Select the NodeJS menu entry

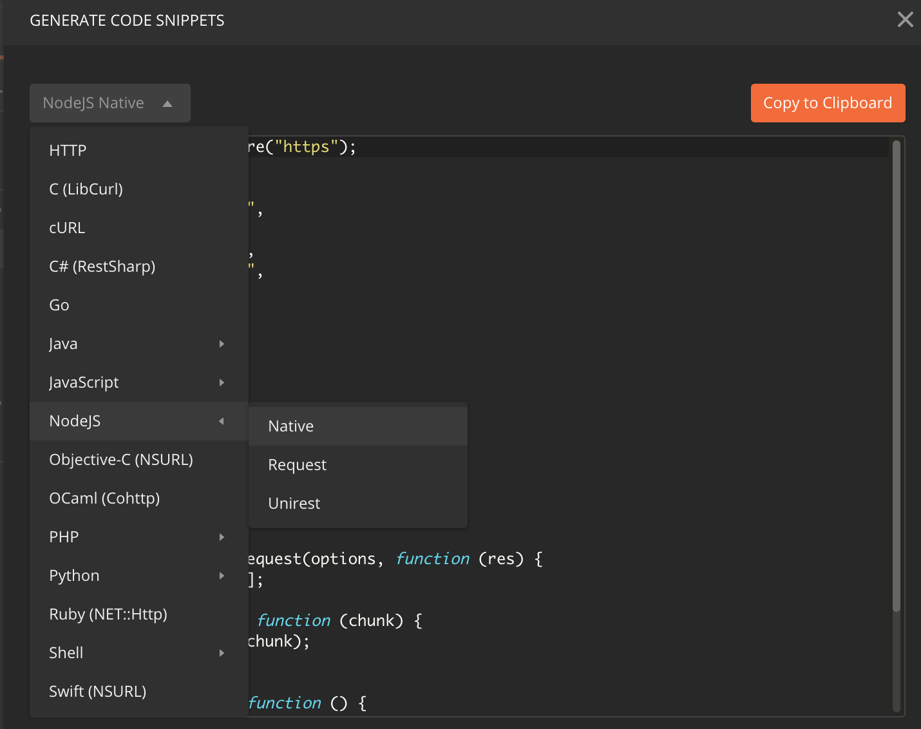[139, 421]
